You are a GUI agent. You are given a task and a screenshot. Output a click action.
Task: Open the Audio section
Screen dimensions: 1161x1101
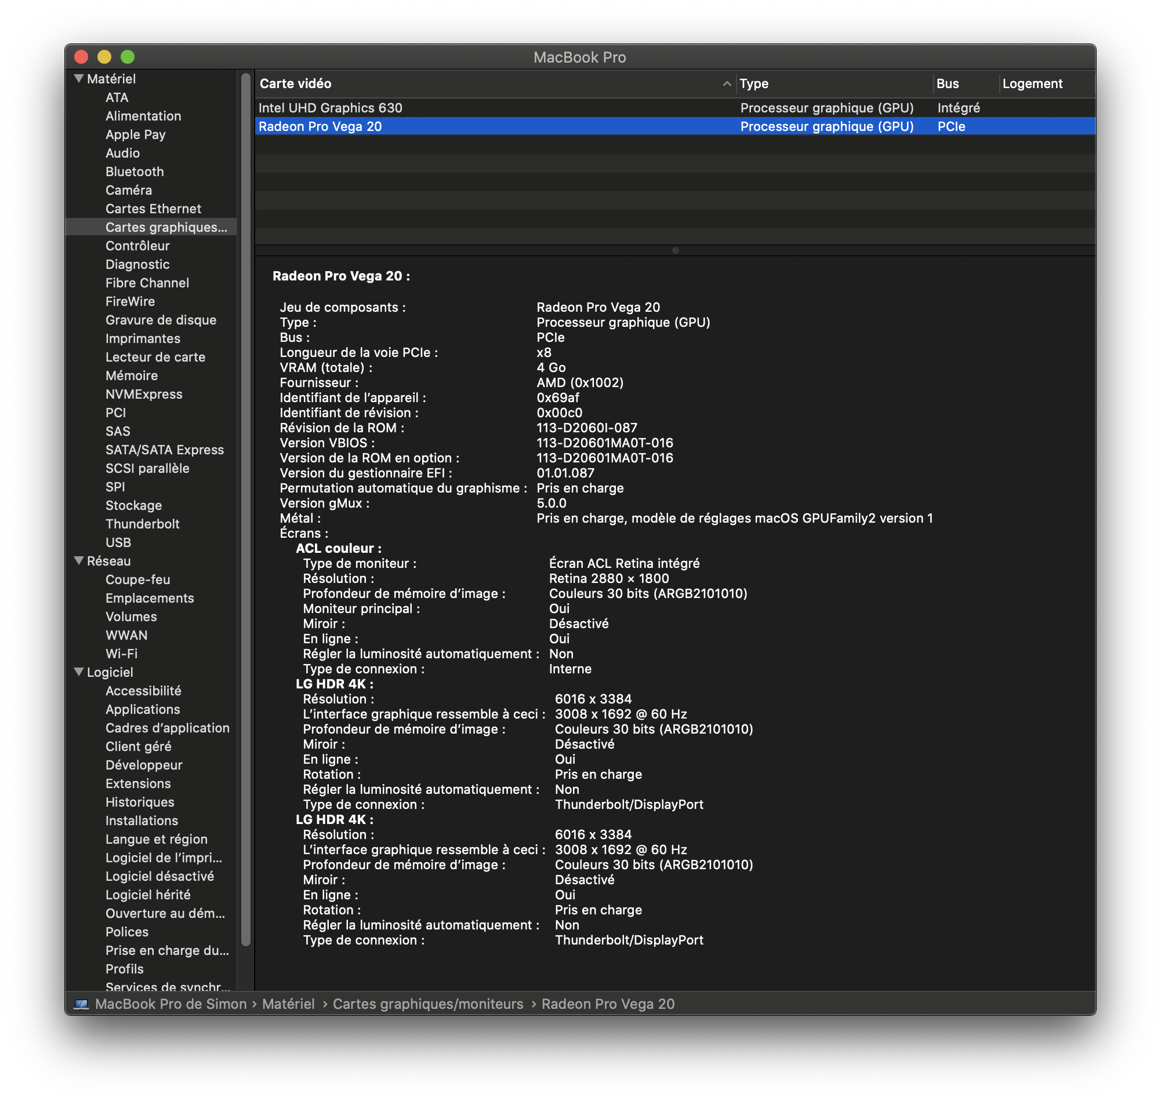tap(123, 153)
